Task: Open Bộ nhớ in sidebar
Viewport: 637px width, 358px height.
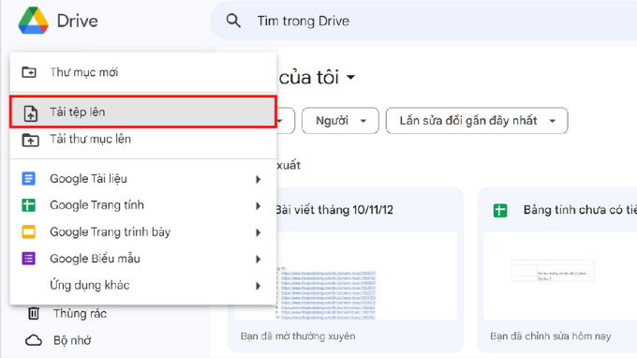Action: tap(72, 340)
